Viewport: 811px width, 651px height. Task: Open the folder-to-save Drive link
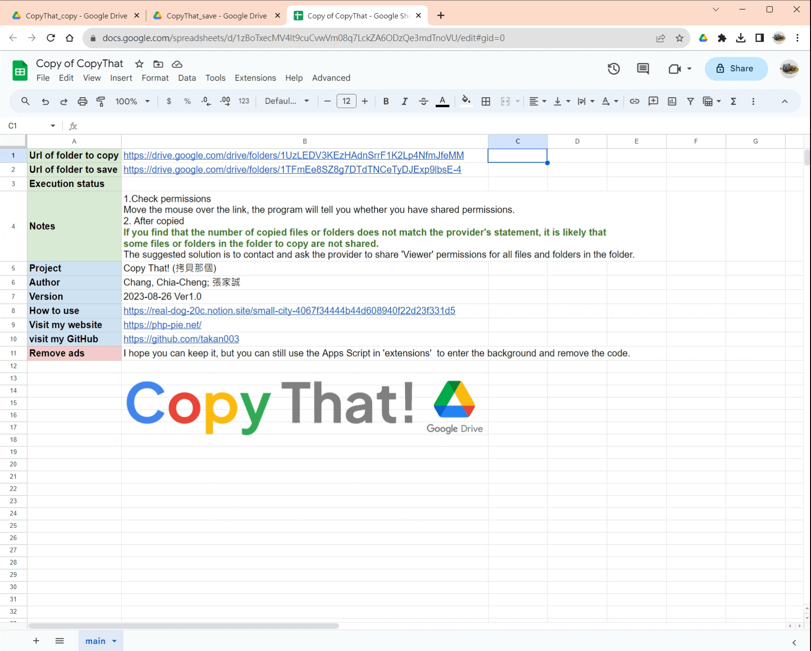292,170
